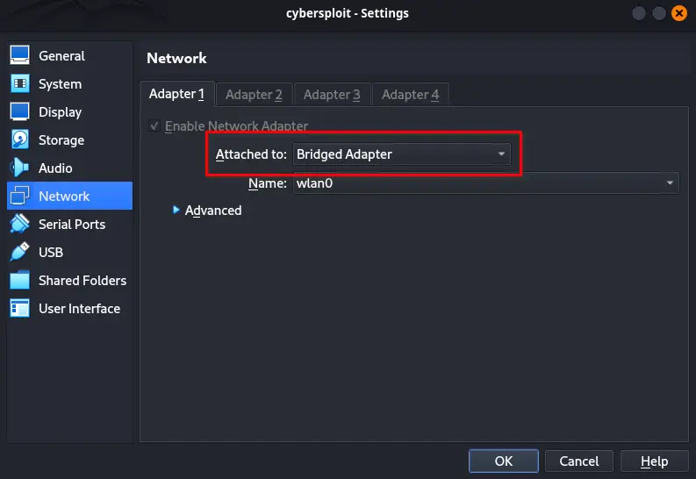This screenshot has width=696, height=479.
Task: Select Shared Folders category
Action: pyautogui.click(x=69, y=280)
